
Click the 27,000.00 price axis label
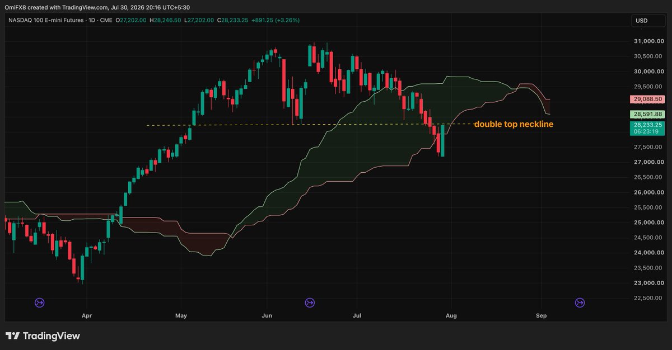click(648, 162)
